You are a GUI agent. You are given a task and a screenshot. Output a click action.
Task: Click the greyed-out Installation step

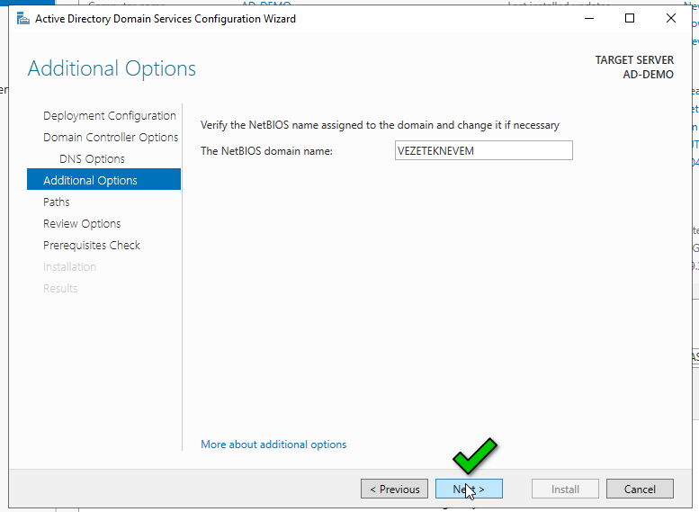click(69, 267)
